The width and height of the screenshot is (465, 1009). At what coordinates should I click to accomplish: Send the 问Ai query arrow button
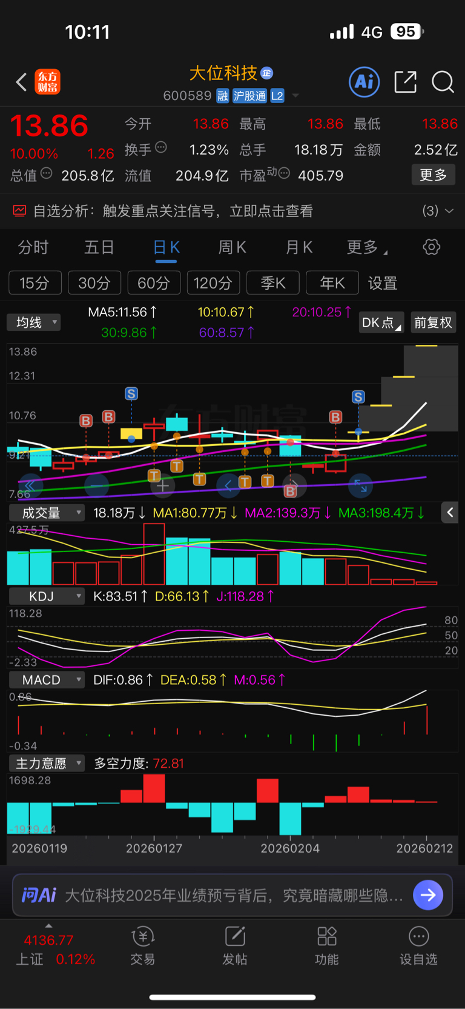428,895
